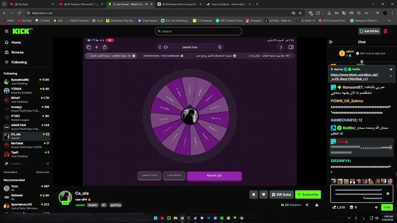Collapse chat panel with arrow icon
This screenshot has width=397, height=223.
coord(331,42)
